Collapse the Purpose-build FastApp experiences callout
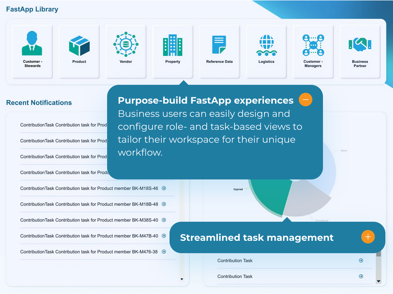 tap(305, 100)
